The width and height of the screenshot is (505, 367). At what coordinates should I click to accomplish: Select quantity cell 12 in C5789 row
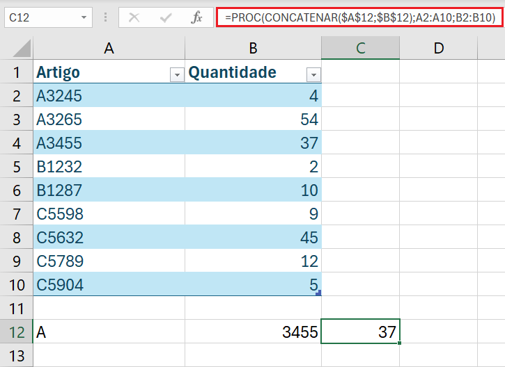[x=253, y=261]
